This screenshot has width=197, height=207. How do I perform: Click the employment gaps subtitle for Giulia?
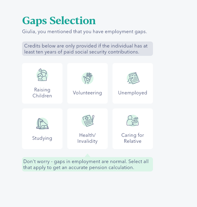(85, 32)
